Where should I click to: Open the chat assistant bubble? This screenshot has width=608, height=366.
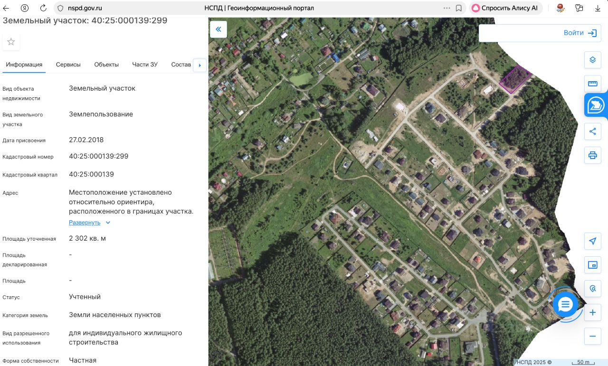click(565, 304)
